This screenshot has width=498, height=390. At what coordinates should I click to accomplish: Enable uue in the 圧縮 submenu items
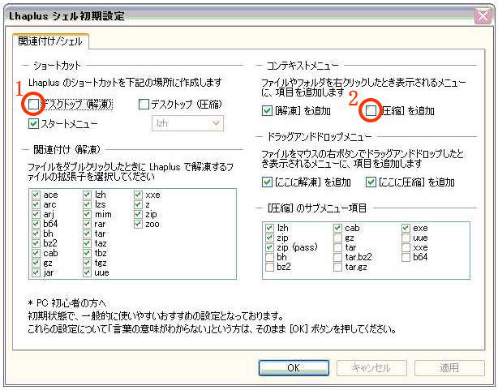[406, 238]
